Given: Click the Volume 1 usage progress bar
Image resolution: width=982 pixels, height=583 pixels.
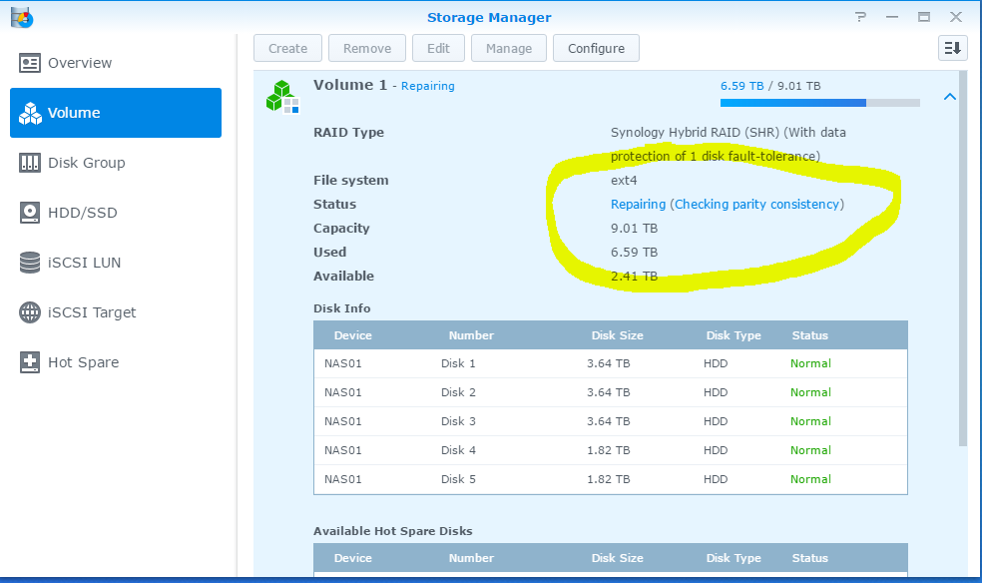Looking at the screenshot, I should 819,102.
